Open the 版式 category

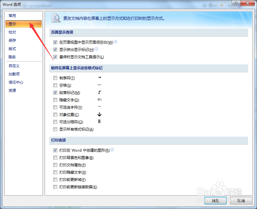click(x=24, y=49)
